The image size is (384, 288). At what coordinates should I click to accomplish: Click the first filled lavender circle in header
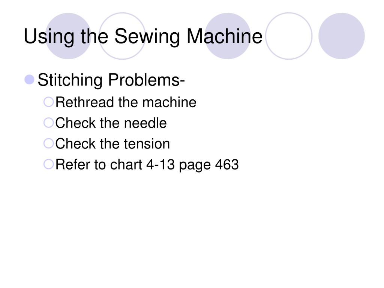point(68,36)
